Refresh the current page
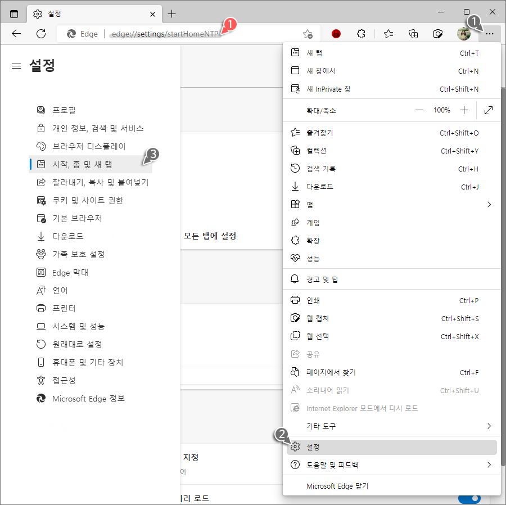The image size is (506, 505). pyautogui.click(x=40, y=34)
